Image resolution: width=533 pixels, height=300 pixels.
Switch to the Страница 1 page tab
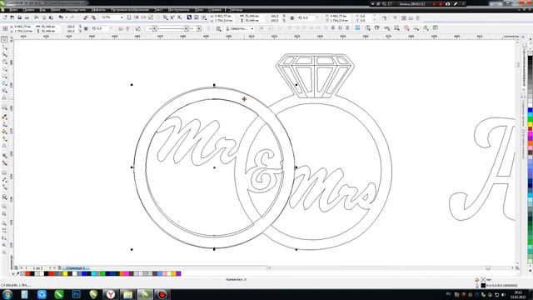(x=77, y=268)
